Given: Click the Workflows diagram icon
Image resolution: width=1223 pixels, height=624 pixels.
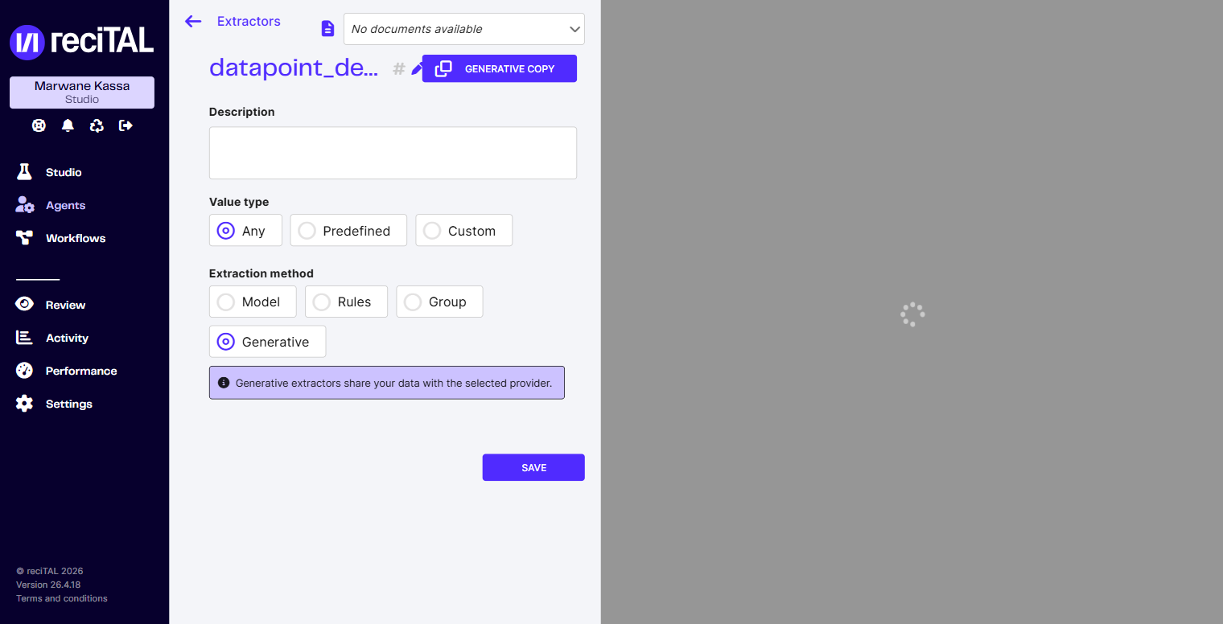Looking at the screenshot, I should (x=24, y=238).
